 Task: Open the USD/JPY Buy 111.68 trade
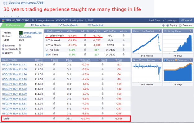(14, 69)
